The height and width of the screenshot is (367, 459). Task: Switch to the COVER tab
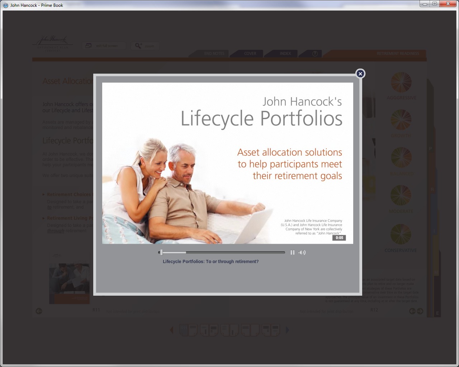click(x=250, y=53)
